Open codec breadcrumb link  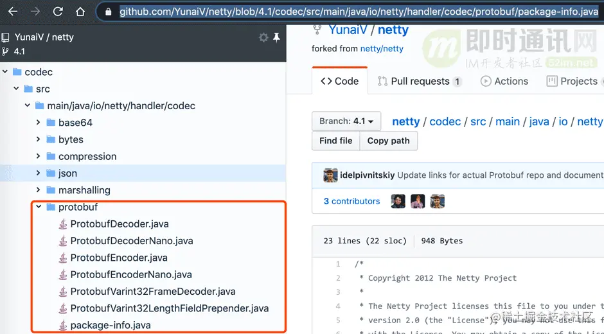pyautogui.click(x=445, y=121)
